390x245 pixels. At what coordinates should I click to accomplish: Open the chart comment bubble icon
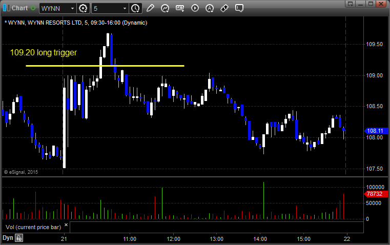(x=239, y=8)
